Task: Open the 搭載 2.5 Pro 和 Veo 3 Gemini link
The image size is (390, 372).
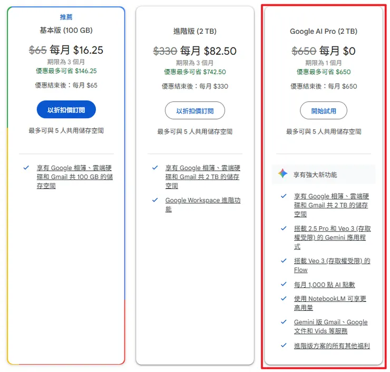Action: click(333, 237)
